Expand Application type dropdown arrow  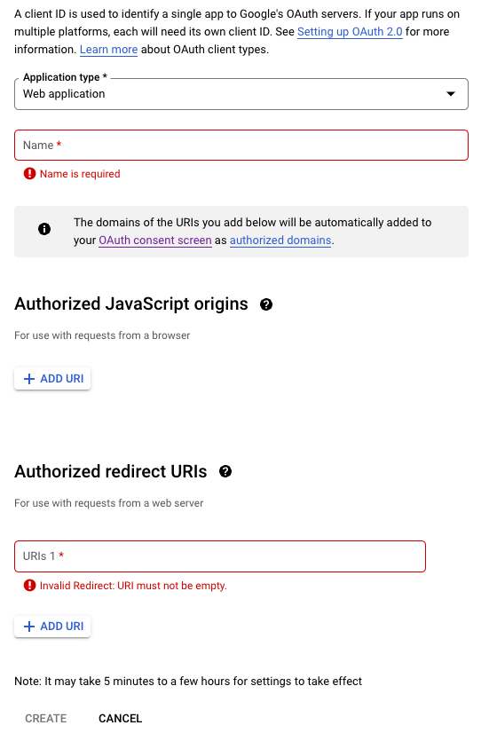point(451,94)
